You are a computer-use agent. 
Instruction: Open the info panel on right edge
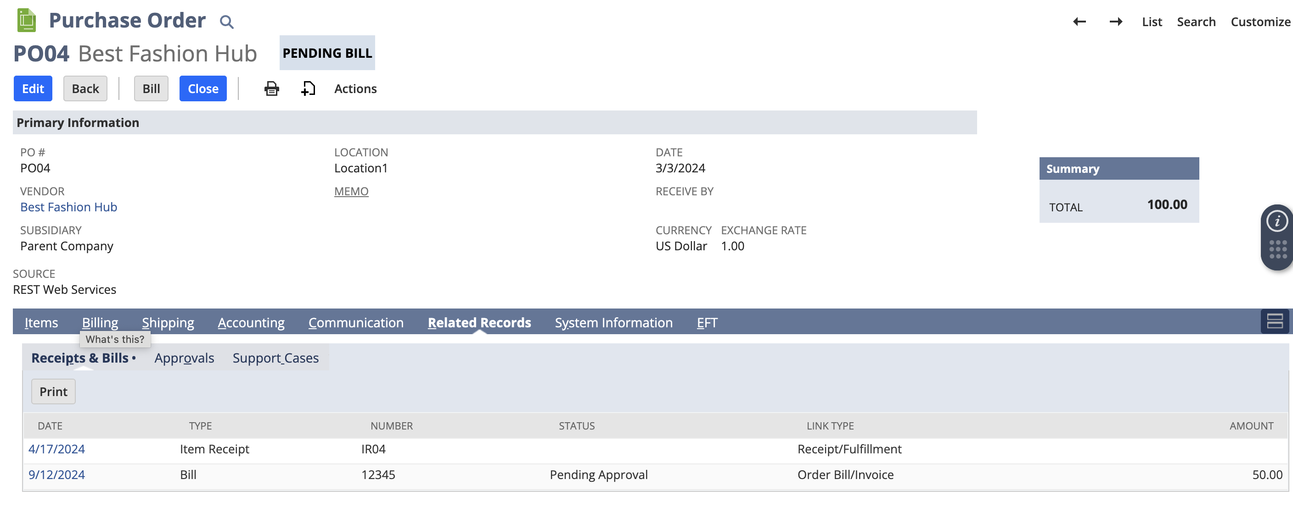[1278, 220]
